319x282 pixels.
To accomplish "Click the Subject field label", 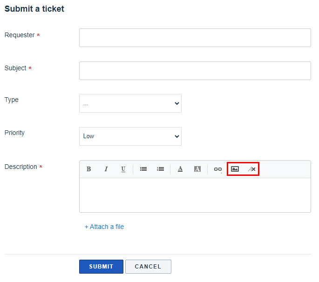I will [15, 68].
